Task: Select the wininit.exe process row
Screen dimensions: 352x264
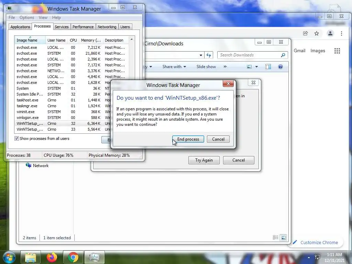Action: [x=63, y=112]
